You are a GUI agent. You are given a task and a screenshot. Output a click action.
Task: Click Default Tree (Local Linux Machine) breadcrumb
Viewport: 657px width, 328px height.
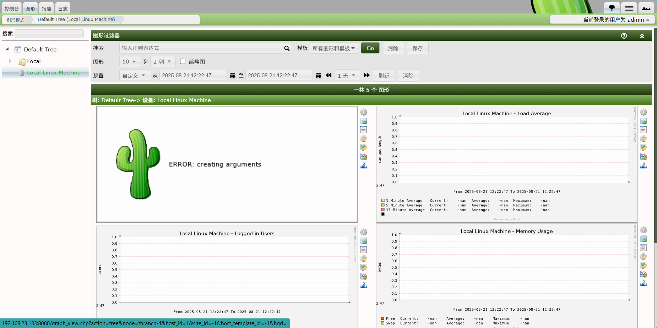[x=76, y=20]
